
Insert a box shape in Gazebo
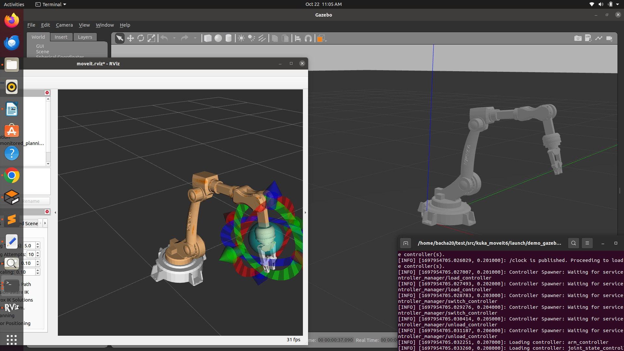pos(208,38)
